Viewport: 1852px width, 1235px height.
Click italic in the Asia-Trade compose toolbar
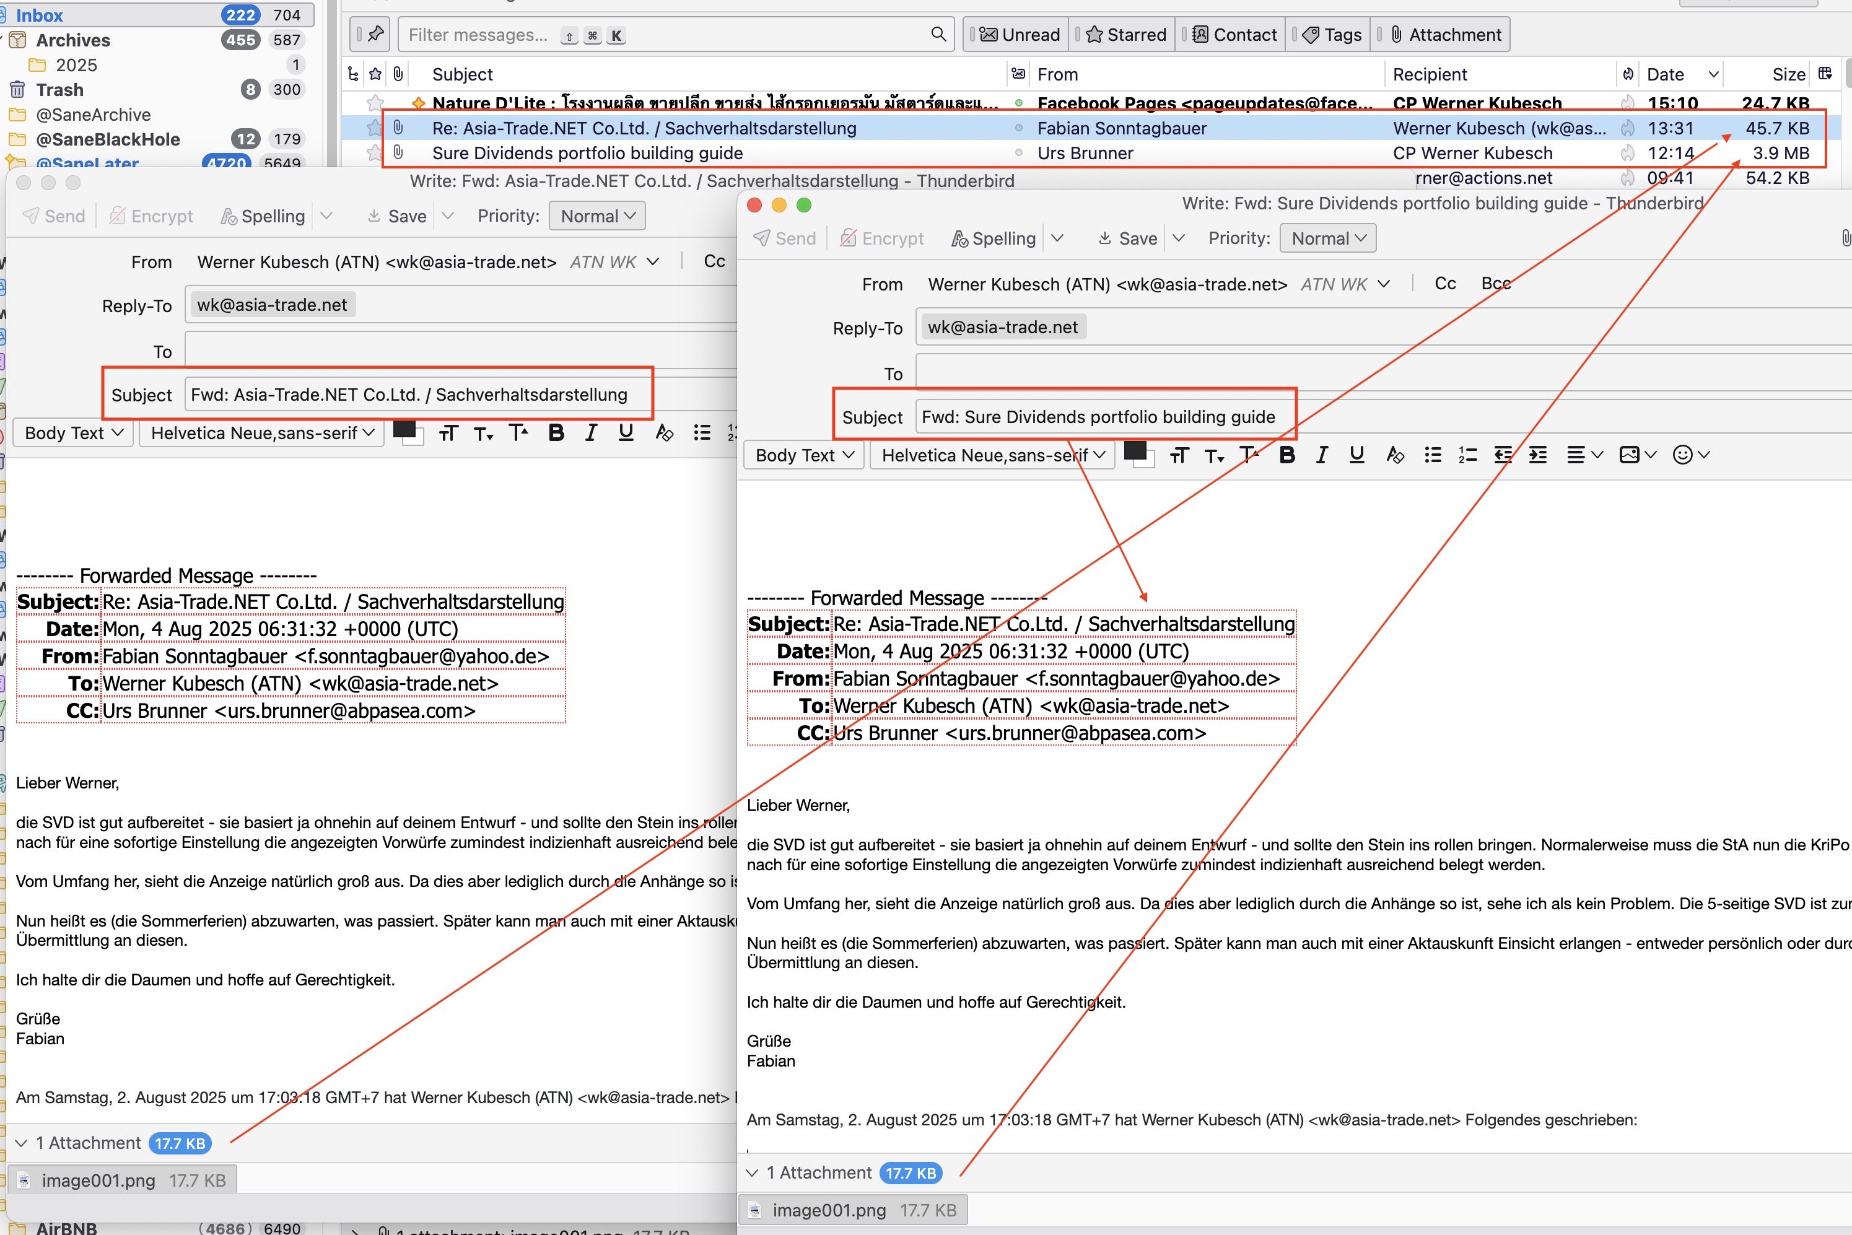(591, 432)
